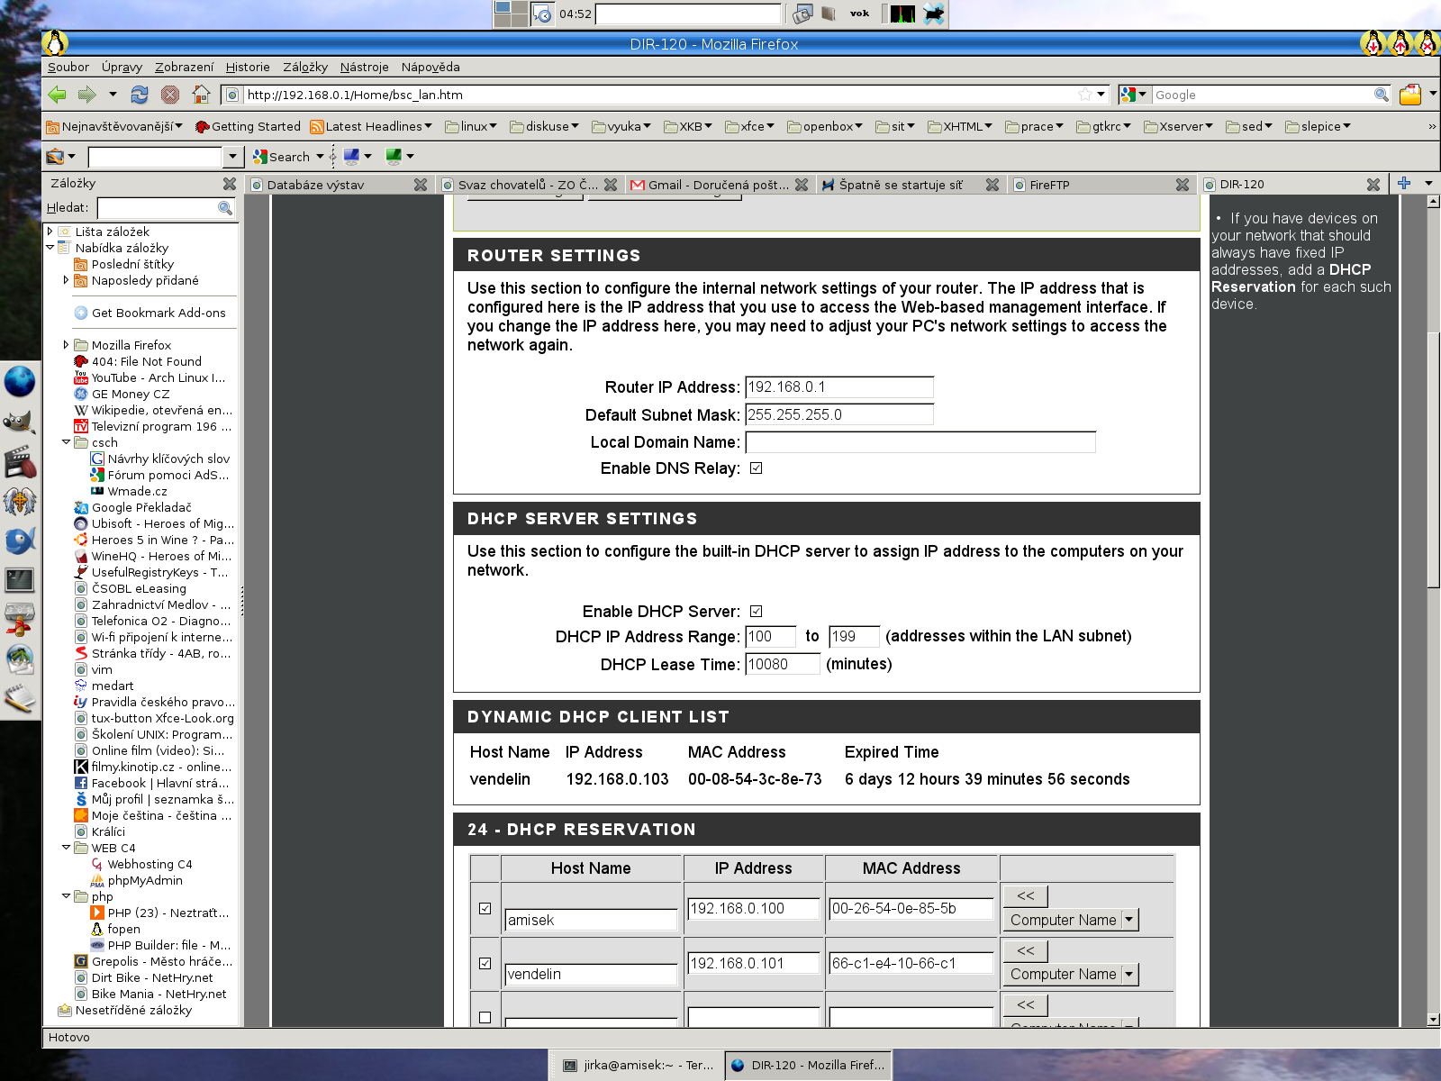Open the Home page icon

(x=202, y=95)
